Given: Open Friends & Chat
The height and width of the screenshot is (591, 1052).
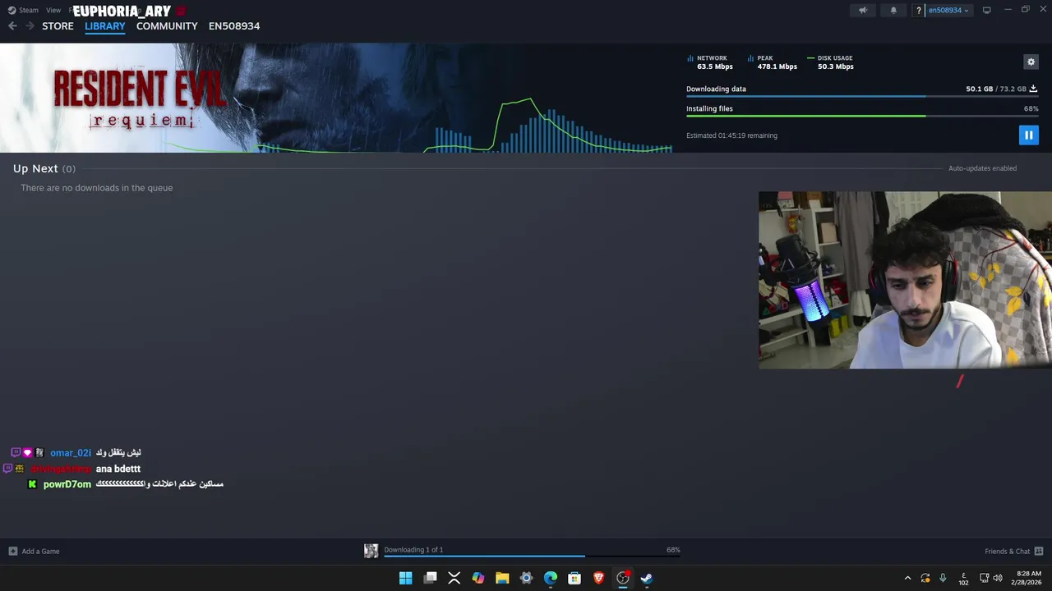Looking at the screenshot, I should [1013, 551].
